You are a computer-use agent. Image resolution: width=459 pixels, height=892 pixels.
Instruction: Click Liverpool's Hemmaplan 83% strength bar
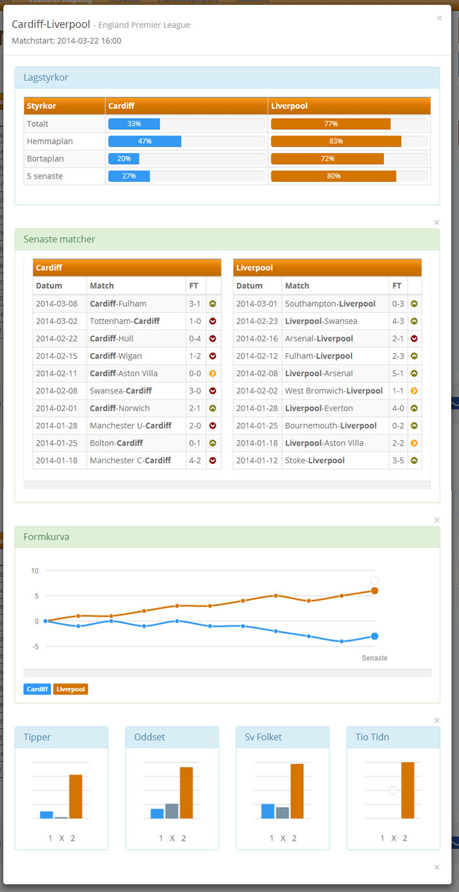point(336,141)
